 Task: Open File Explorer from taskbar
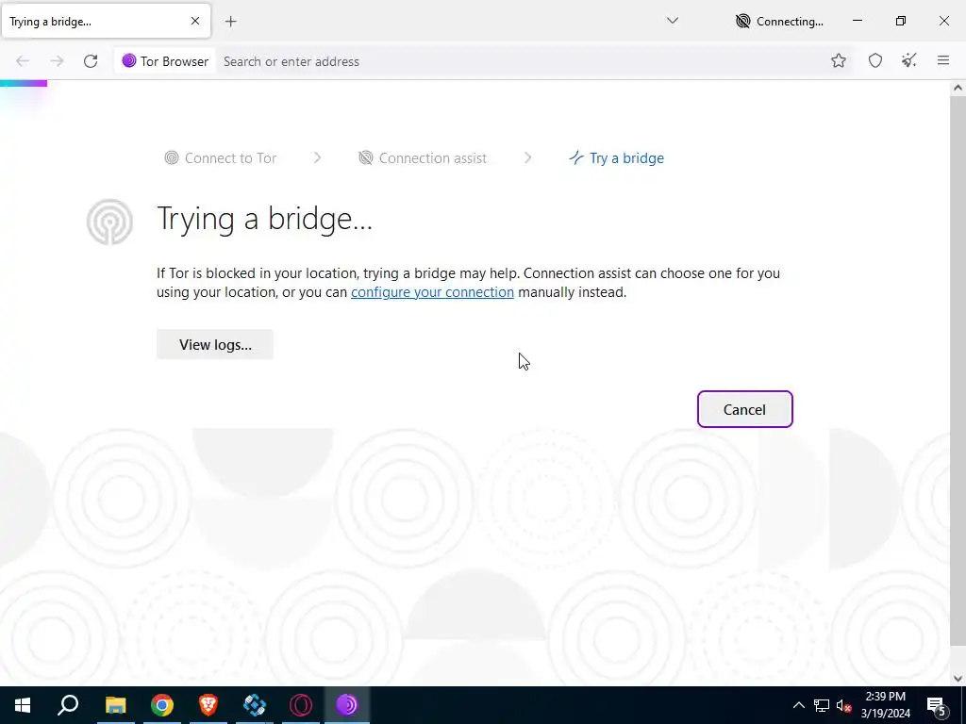coord(115,705)
